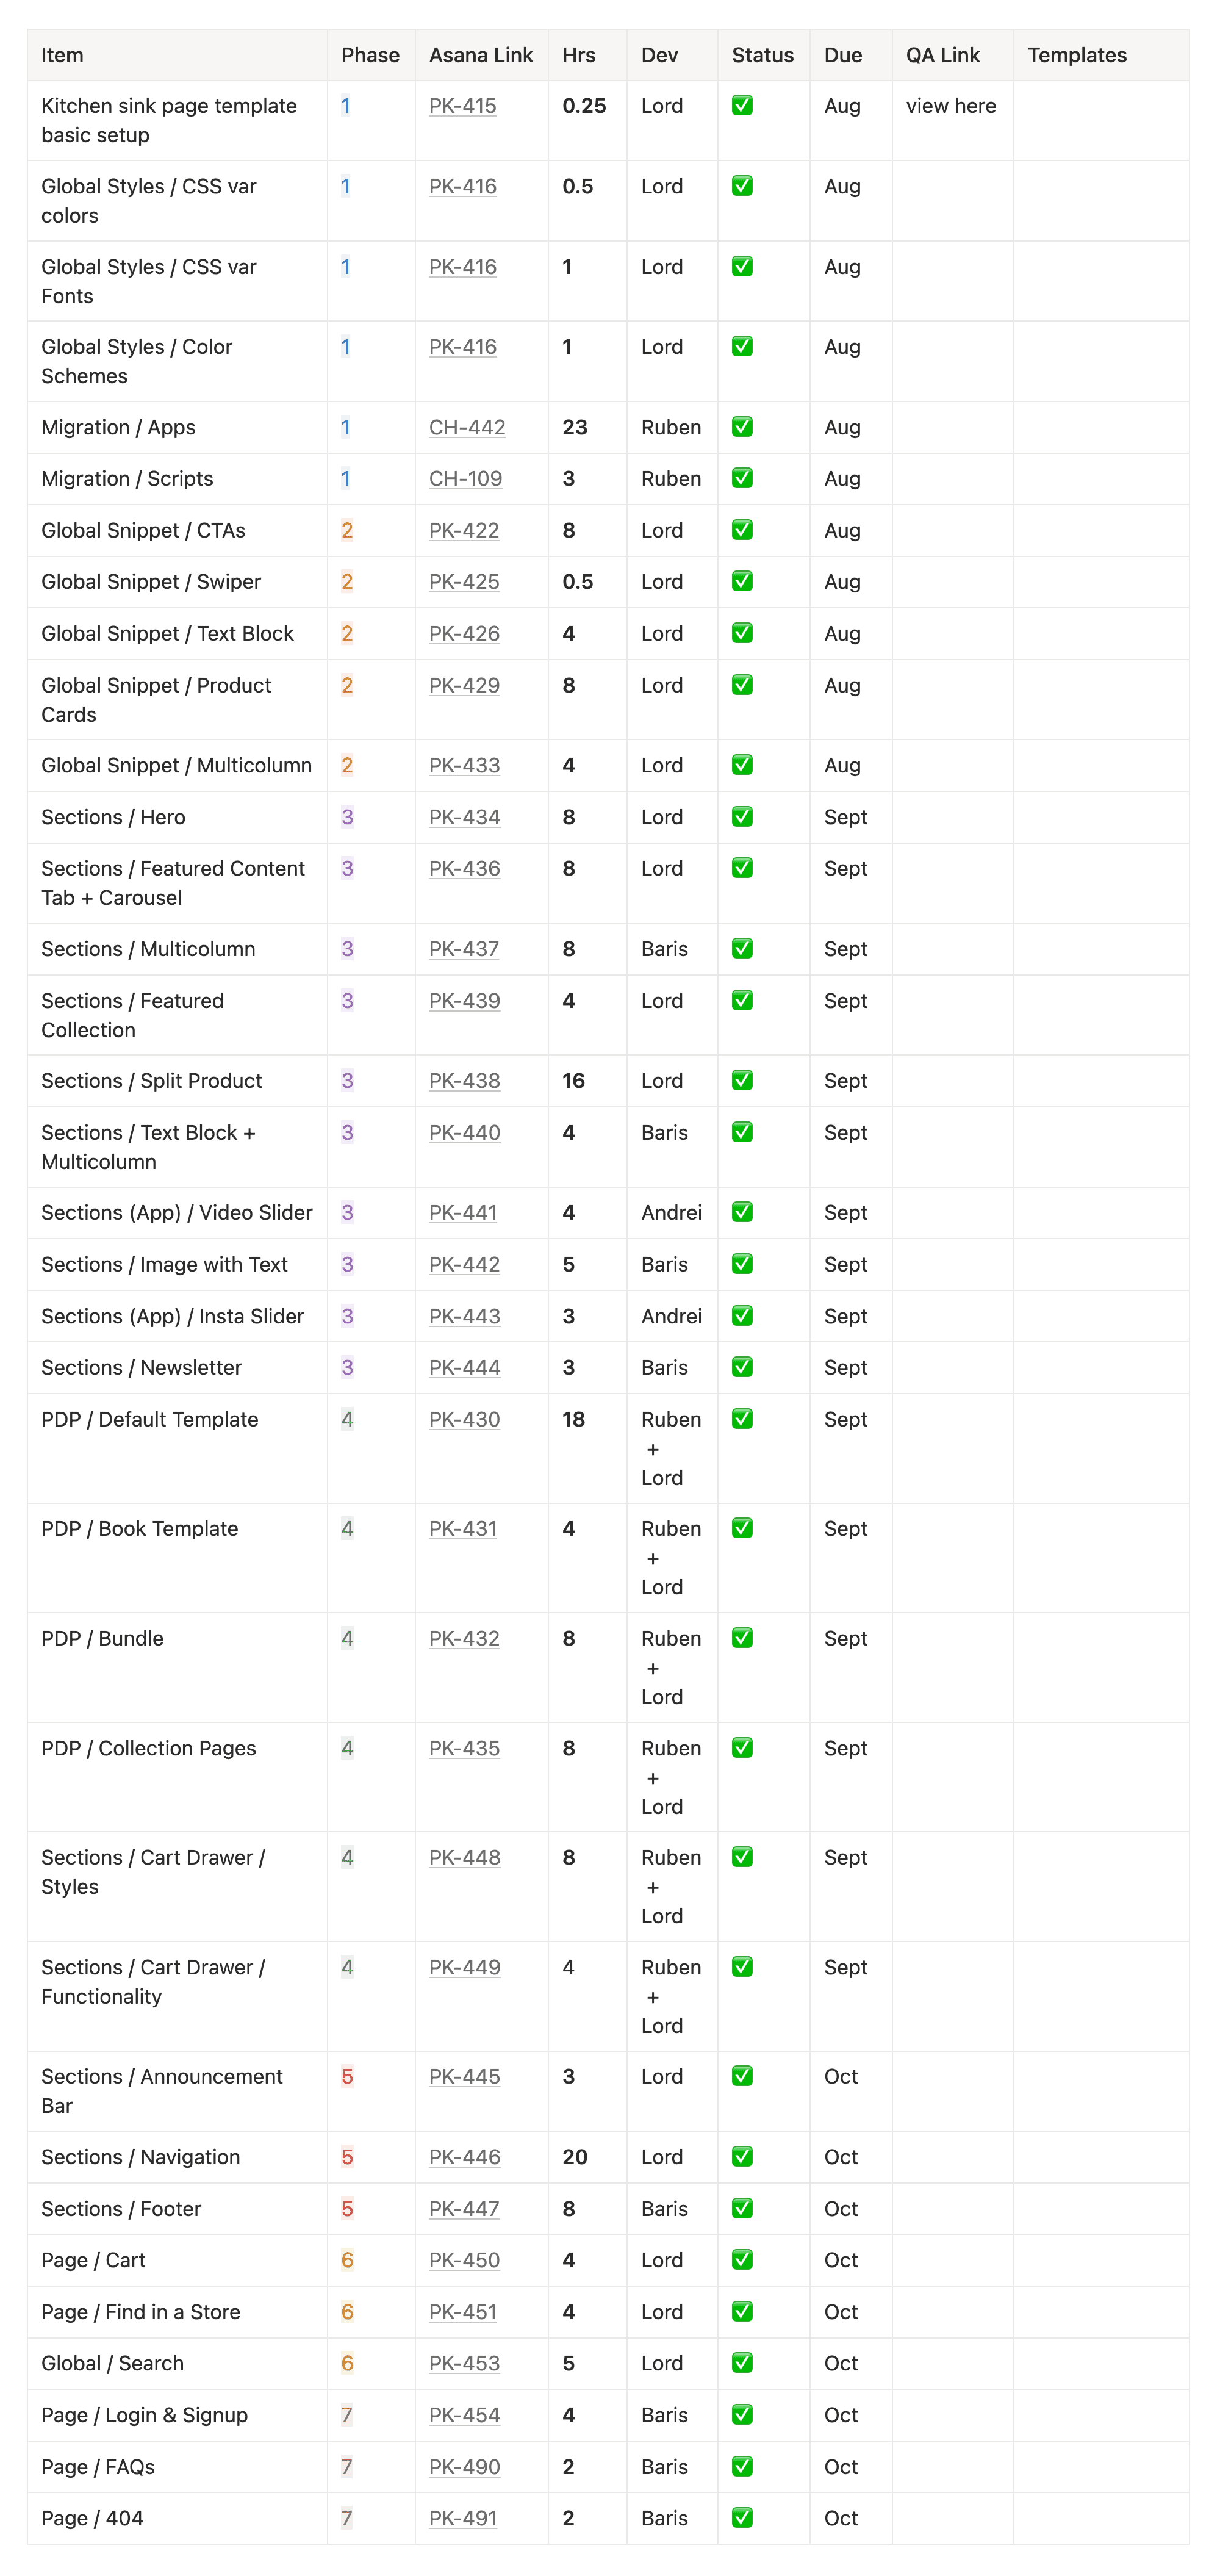Screen dimensions: 1220x2576
Task: Click the Asana Link column header
Action: [x=480, y=55]
